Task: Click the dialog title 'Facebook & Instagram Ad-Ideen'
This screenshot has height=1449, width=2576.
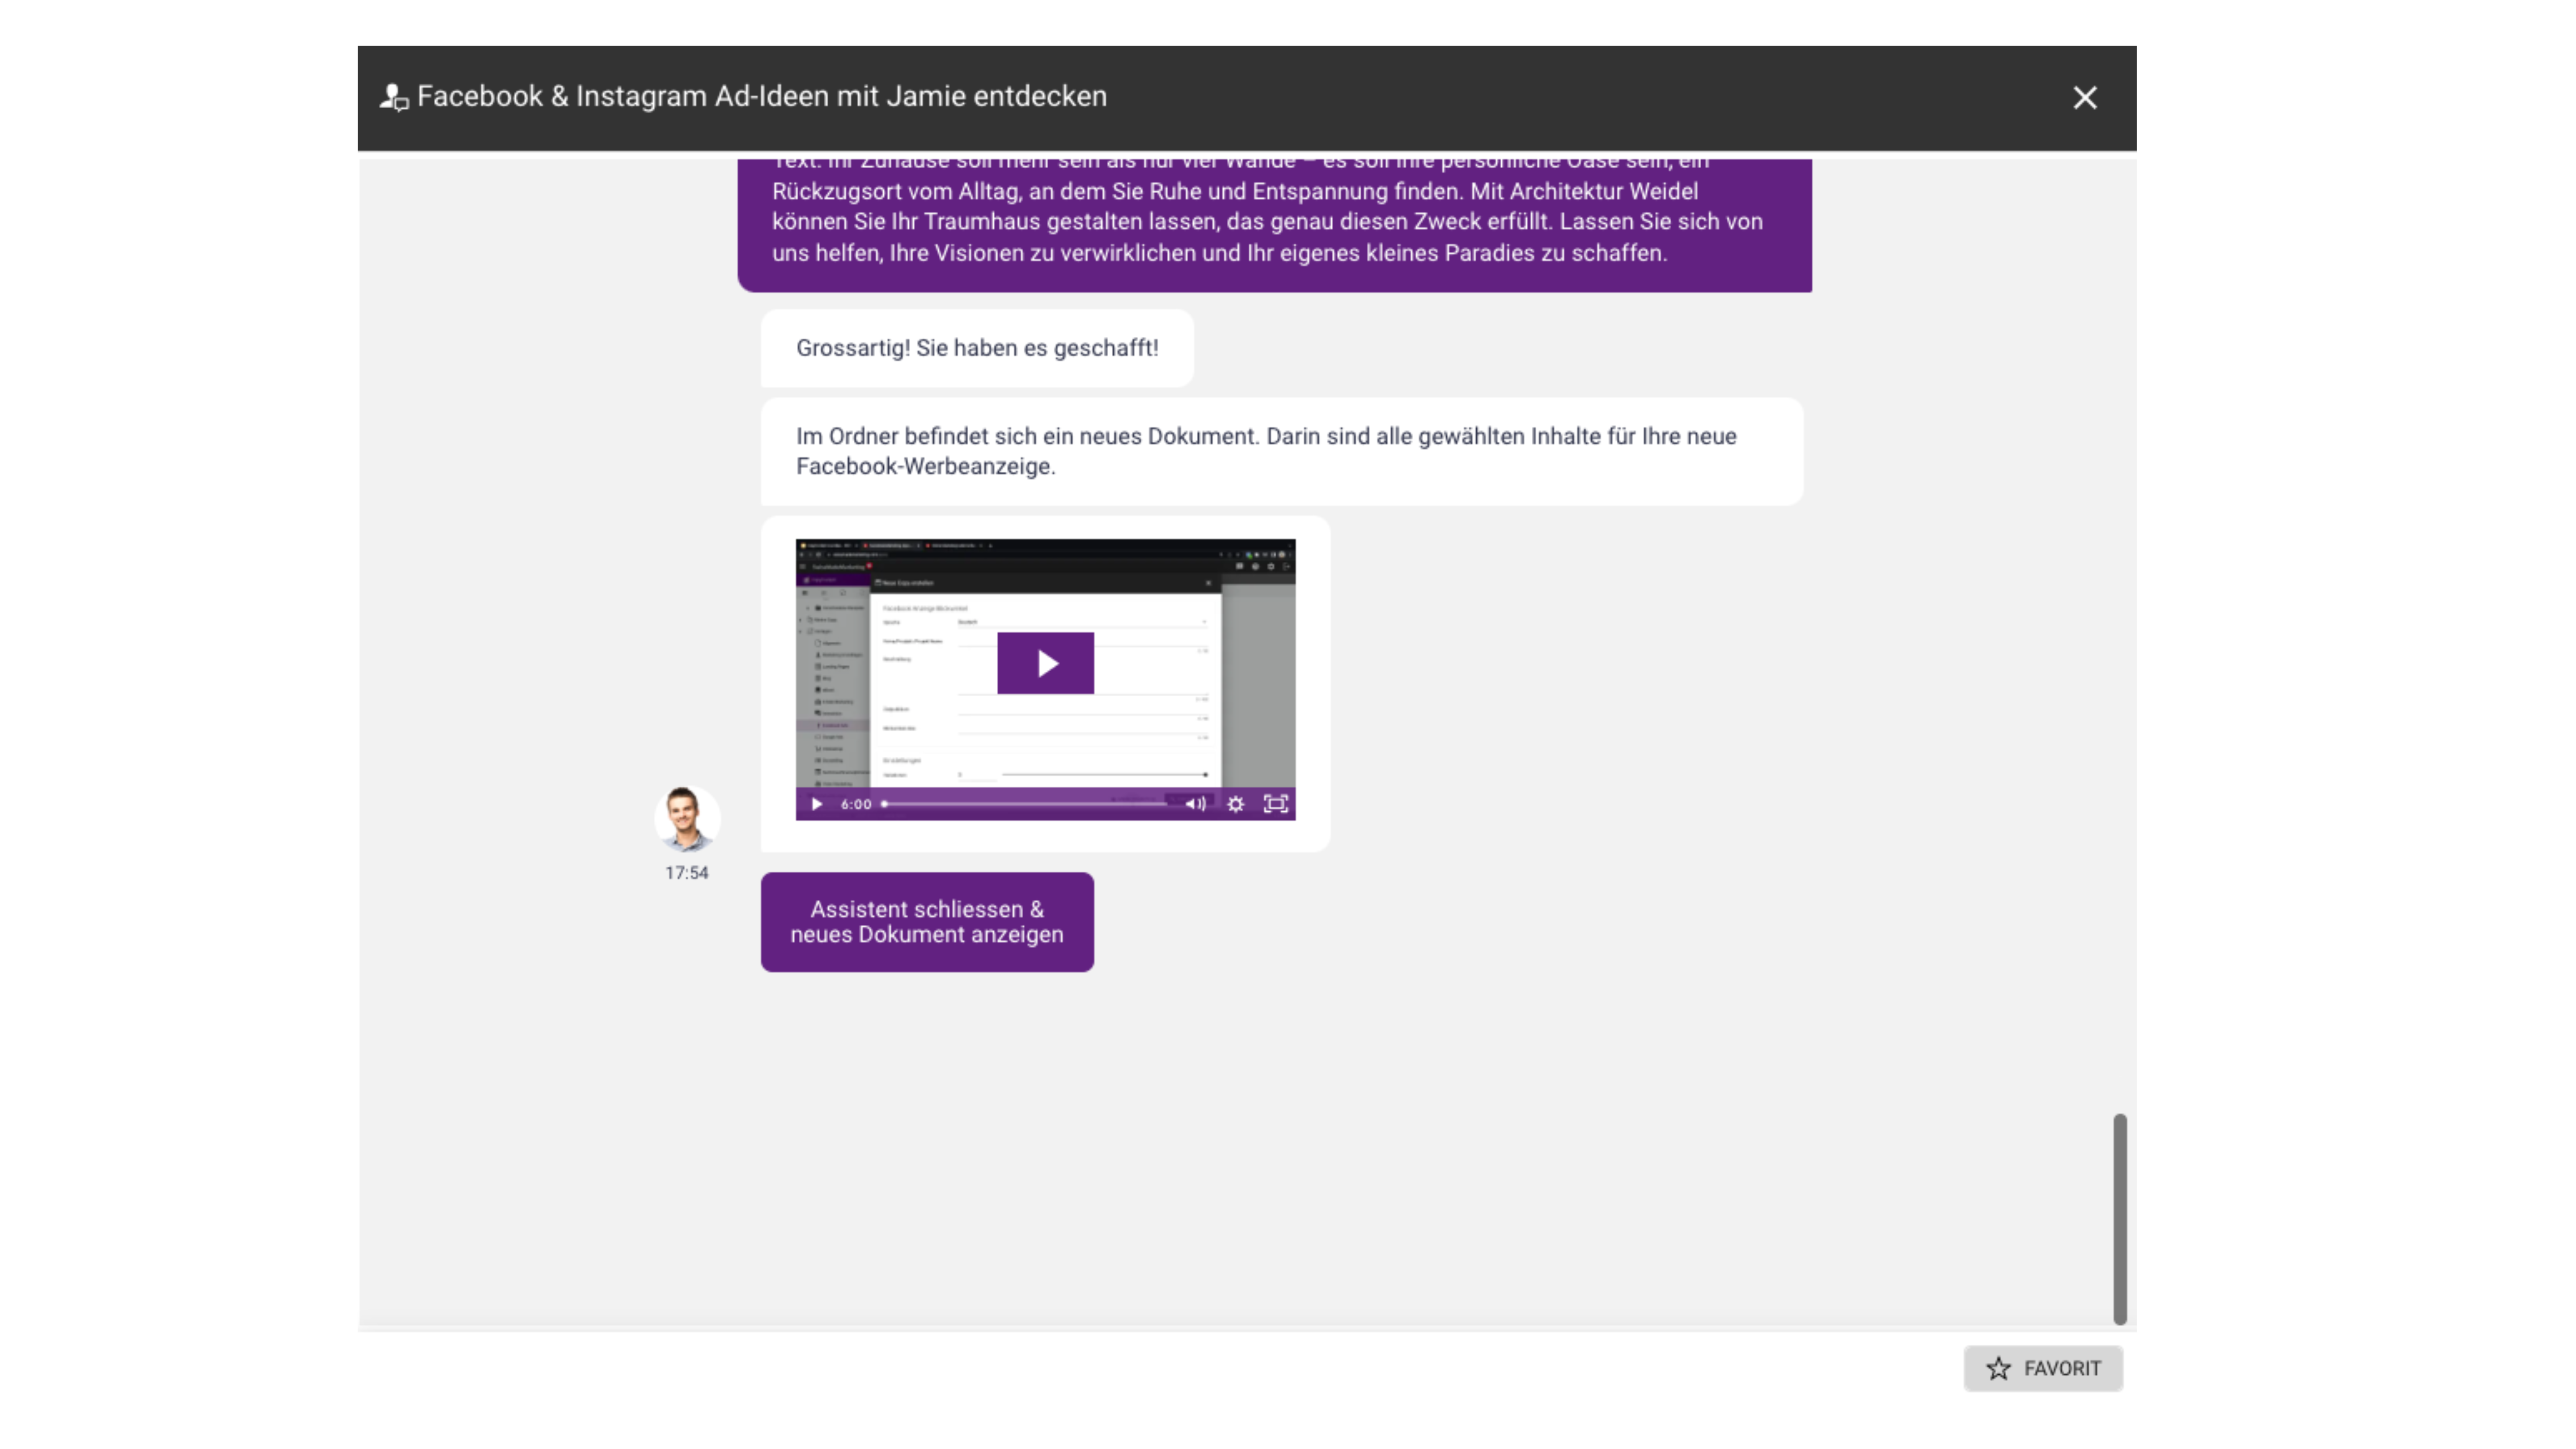Action: pos(762,97)
